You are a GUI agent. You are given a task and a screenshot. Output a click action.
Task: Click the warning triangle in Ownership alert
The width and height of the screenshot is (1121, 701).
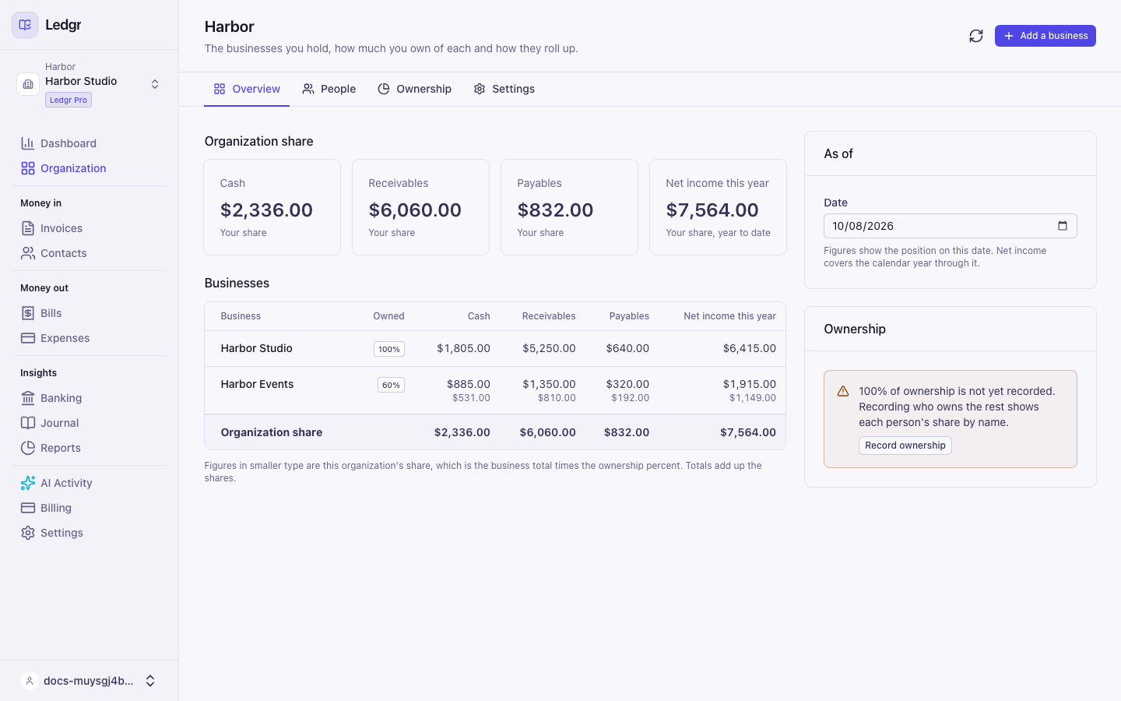(843, 391)
